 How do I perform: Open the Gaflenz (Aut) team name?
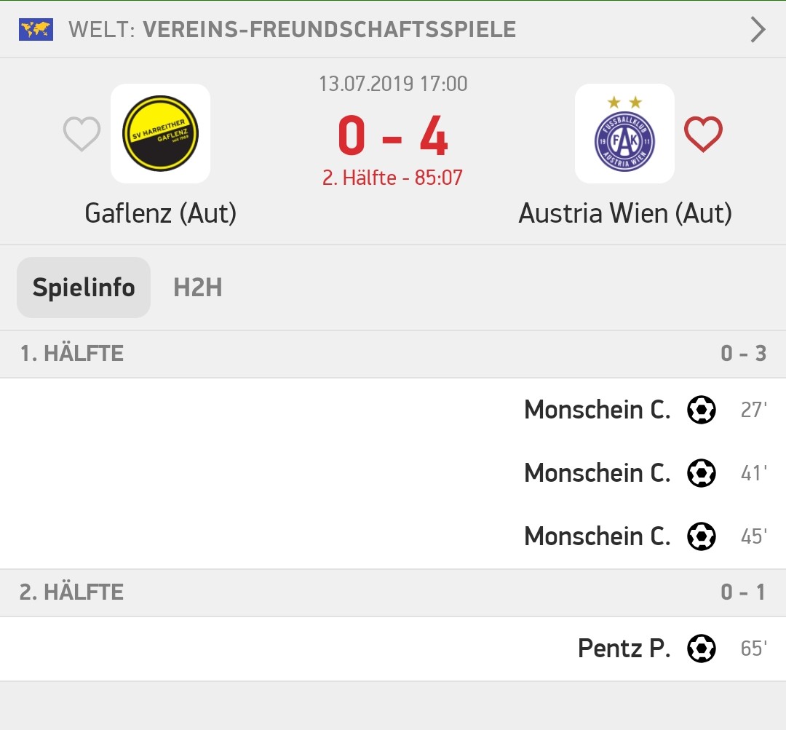coord(160,213)
